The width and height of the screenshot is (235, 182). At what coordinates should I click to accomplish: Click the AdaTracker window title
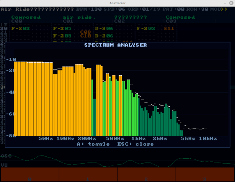117,3
